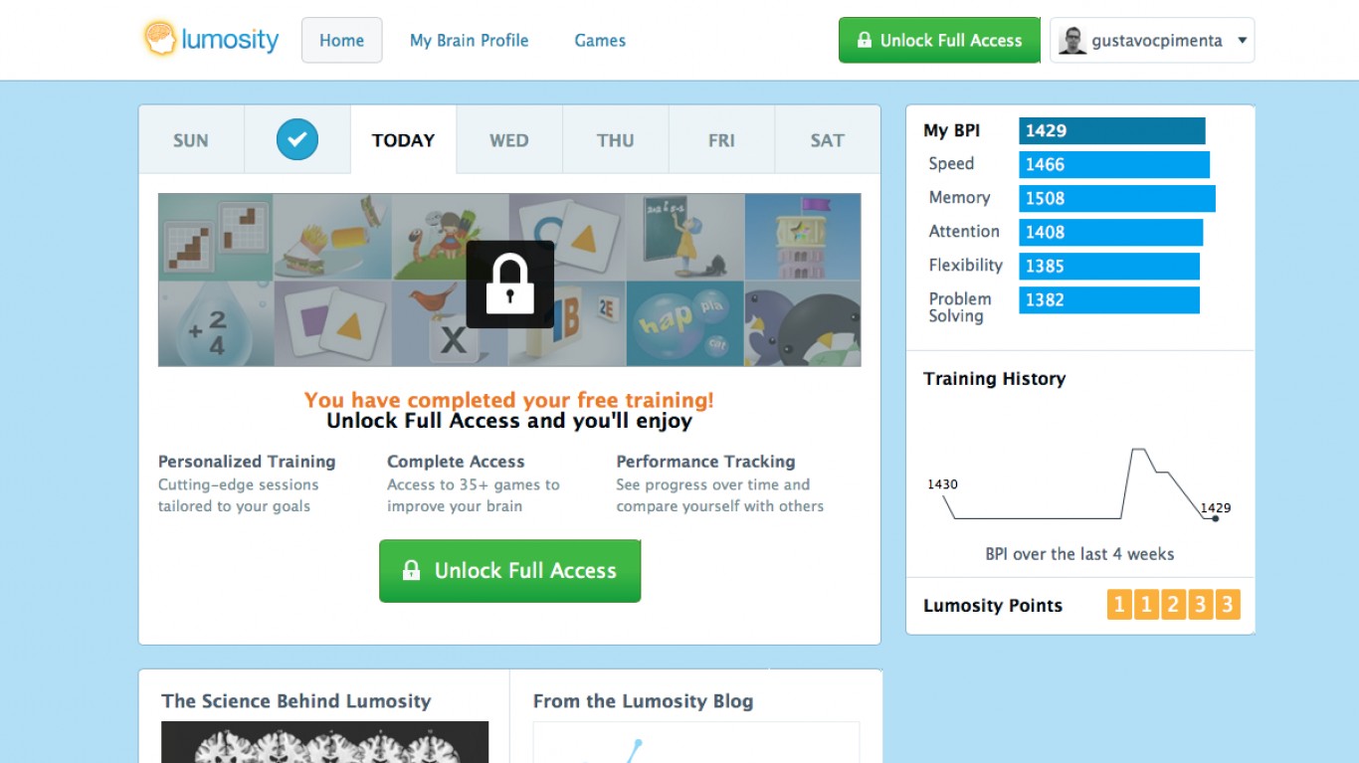Image resolution: width=1359 pixels, height=763 pixels.
Task: Click 'From the Lumosity Blog' heading
Action: coord(643,701)
